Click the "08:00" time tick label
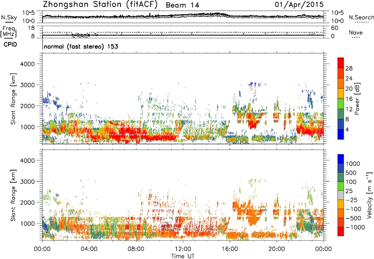This screenshot has height=259, width=374. 136,249
